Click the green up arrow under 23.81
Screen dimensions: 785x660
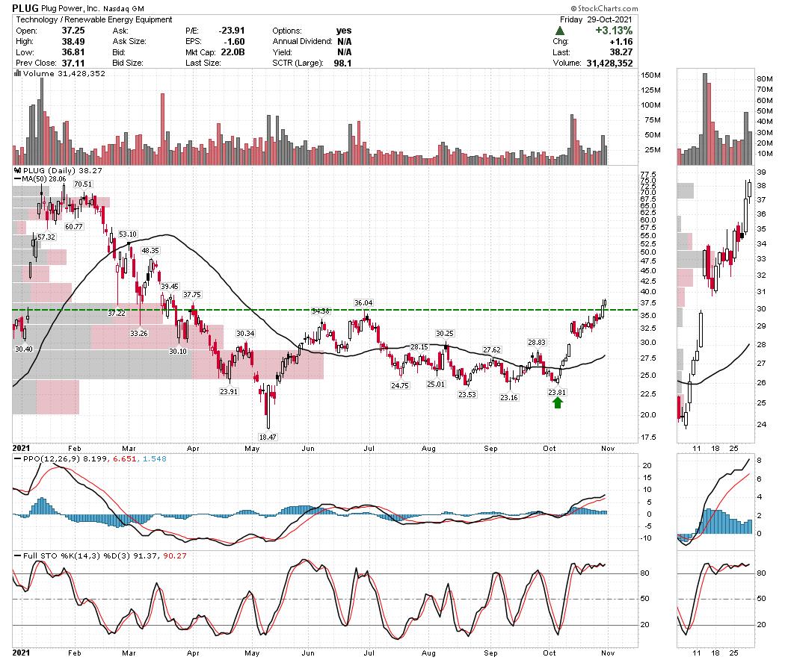tap(557, 402)
